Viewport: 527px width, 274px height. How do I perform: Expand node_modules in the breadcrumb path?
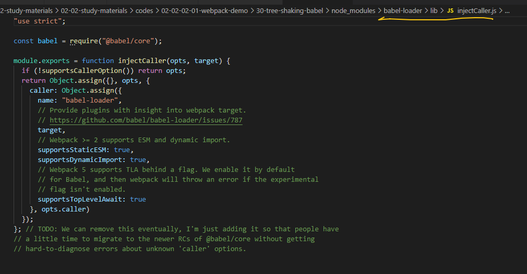(353, 10)
